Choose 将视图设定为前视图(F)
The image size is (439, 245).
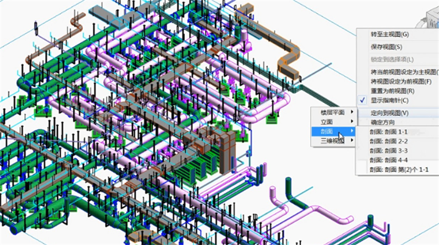click(x=401, y=81)
